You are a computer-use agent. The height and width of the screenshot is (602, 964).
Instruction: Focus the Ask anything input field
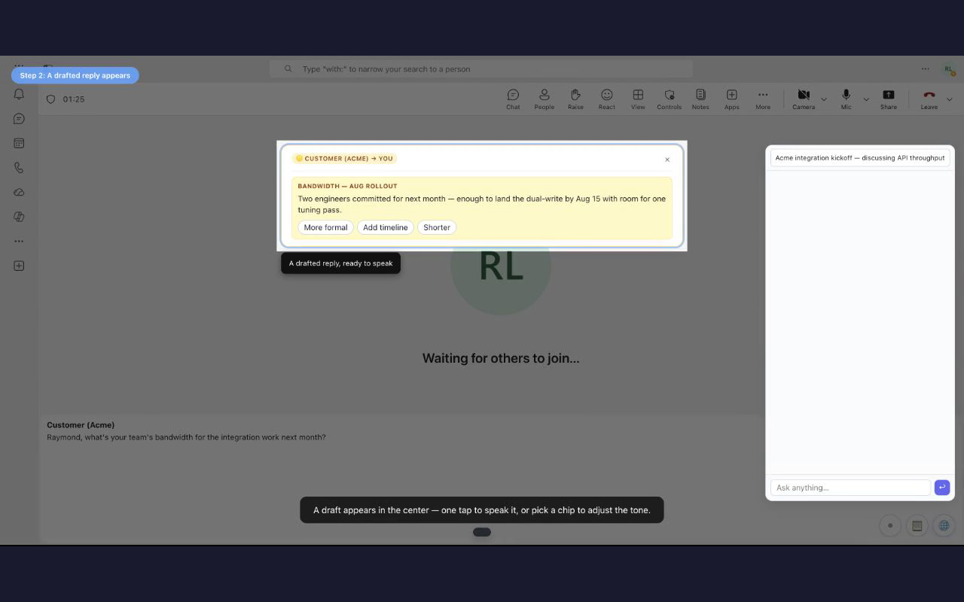[850, 488]
